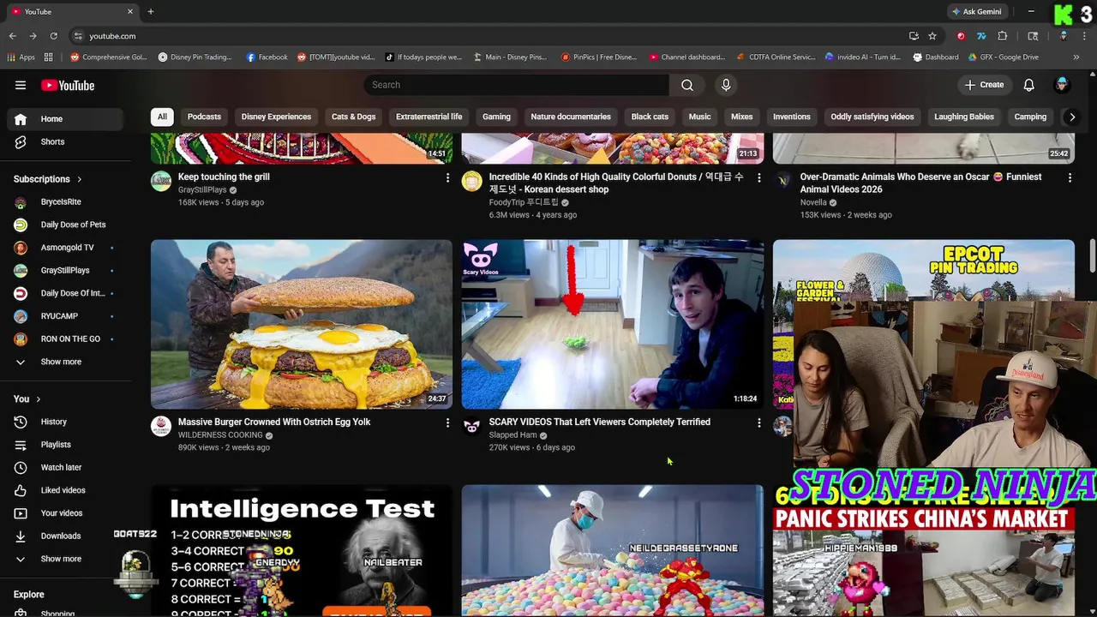Viewport: 1097px width, 617px height.
Task: Open Slapped Ham channel name
Action: point(513,435)
